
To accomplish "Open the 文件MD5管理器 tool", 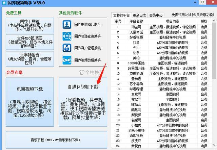I will click(30, 41).
